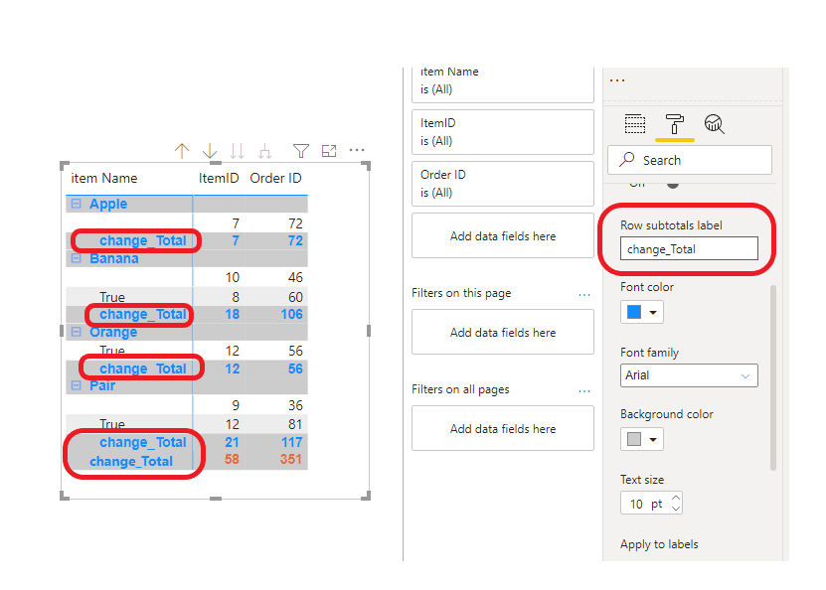Click the format pane vertical scrollbar

772,377
